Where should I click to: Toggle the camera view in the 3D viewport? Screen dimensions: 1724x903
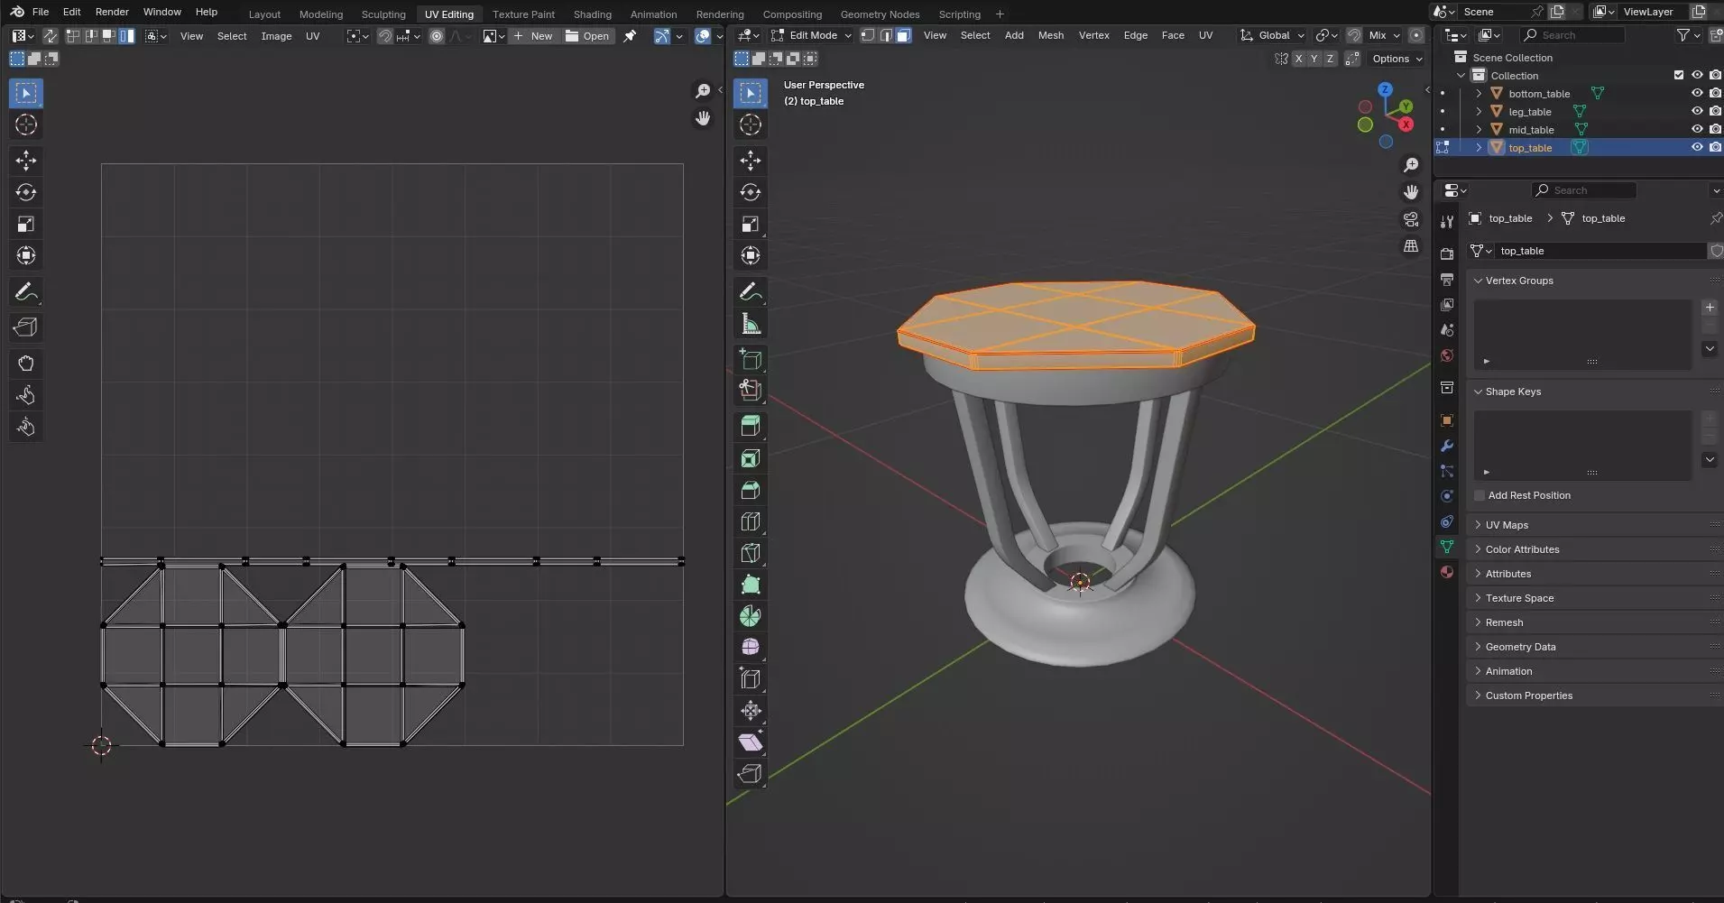coord(1411,219)
